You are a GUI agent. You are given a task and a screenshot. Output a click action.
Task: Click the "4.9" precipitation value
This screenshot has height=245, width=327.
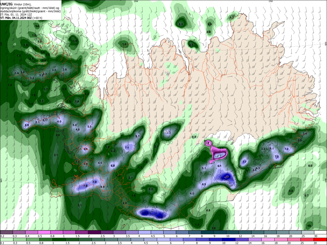coord(102,187)
